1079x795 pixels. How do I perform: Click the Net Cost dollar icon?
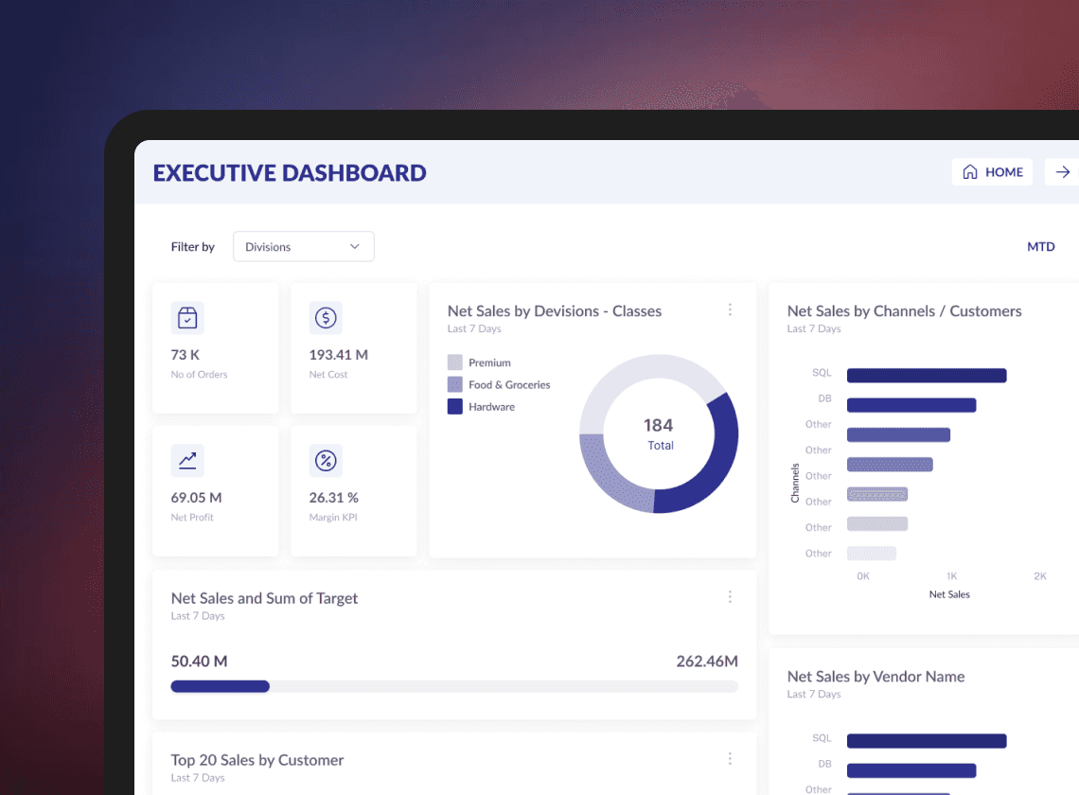pyautogui.click(x=326, y=317)
